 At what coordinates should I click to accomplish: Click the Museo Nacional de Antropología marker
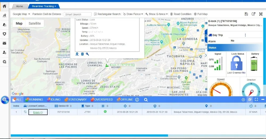tap(178, 23)
